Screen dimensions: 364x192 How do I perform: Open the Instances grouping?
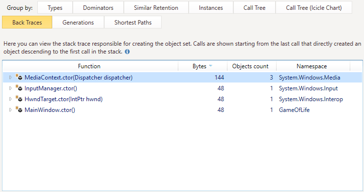(211, 8)
